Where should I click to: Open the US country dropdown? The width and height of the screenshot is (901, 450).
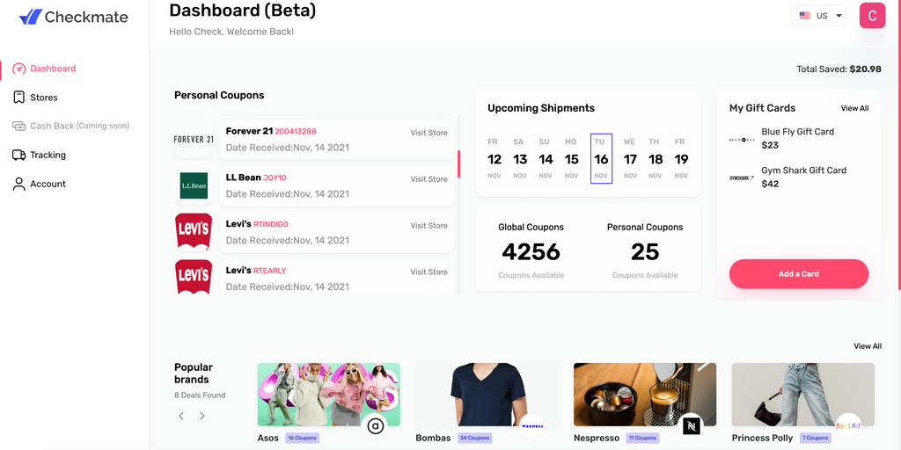[x=820, y=16]
